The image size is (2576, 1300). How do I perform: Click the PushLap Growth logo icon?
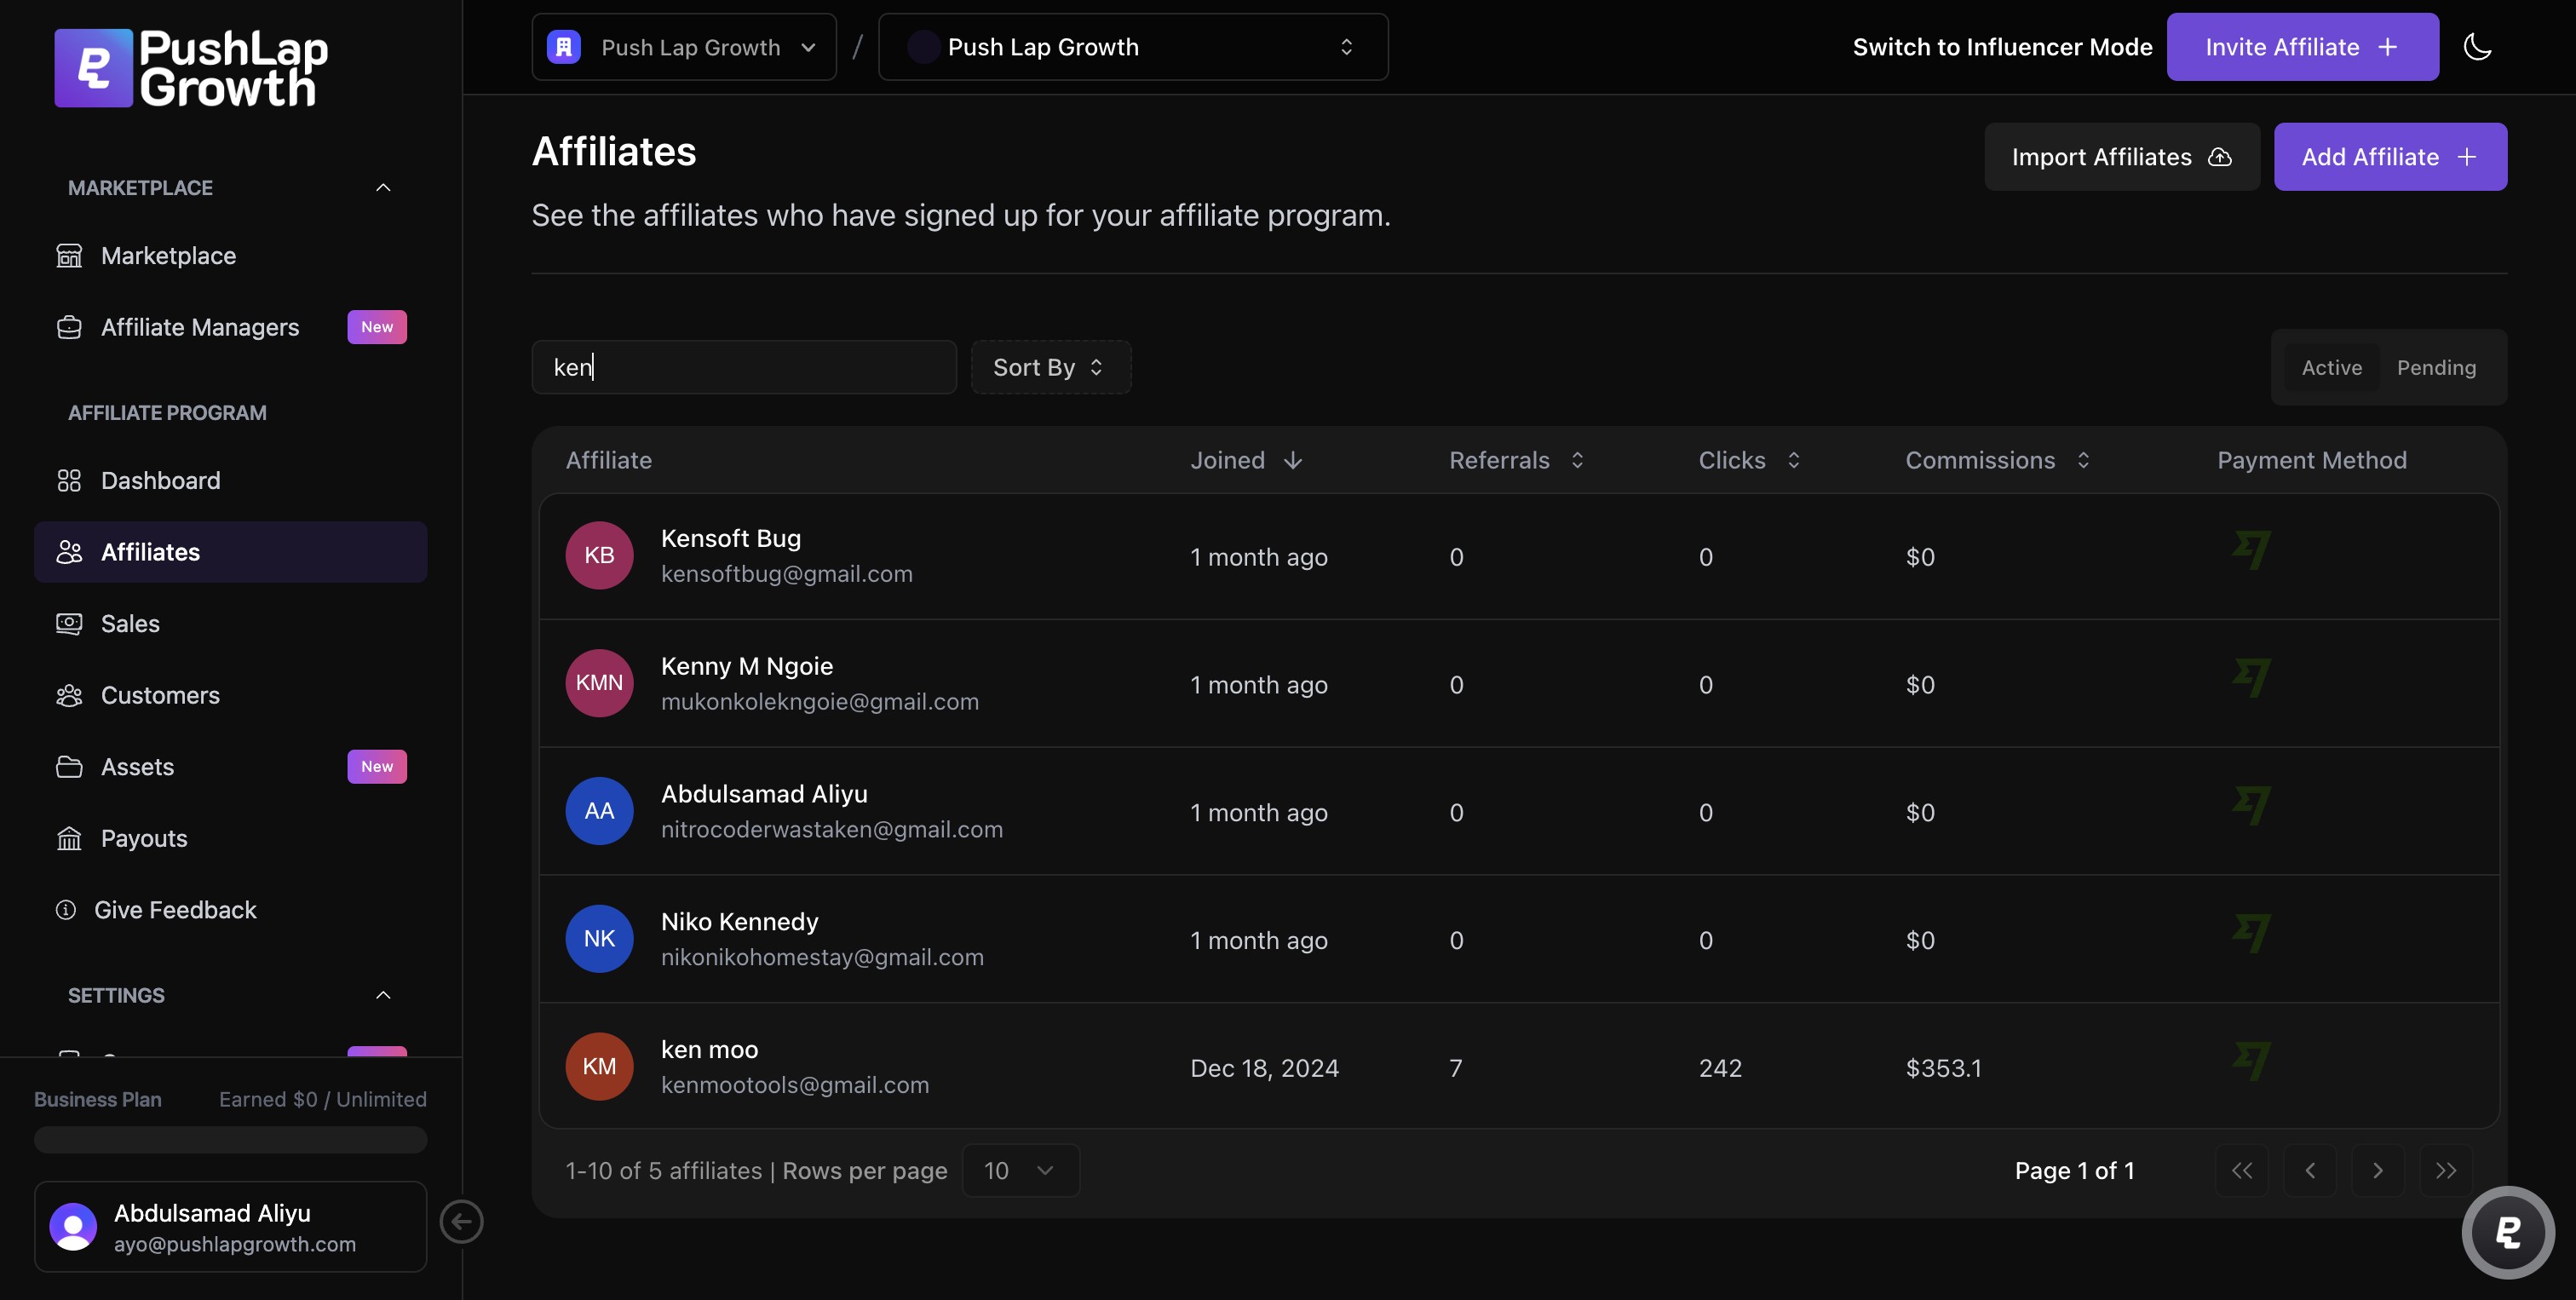pyautogui.click(x=93, y=68)
